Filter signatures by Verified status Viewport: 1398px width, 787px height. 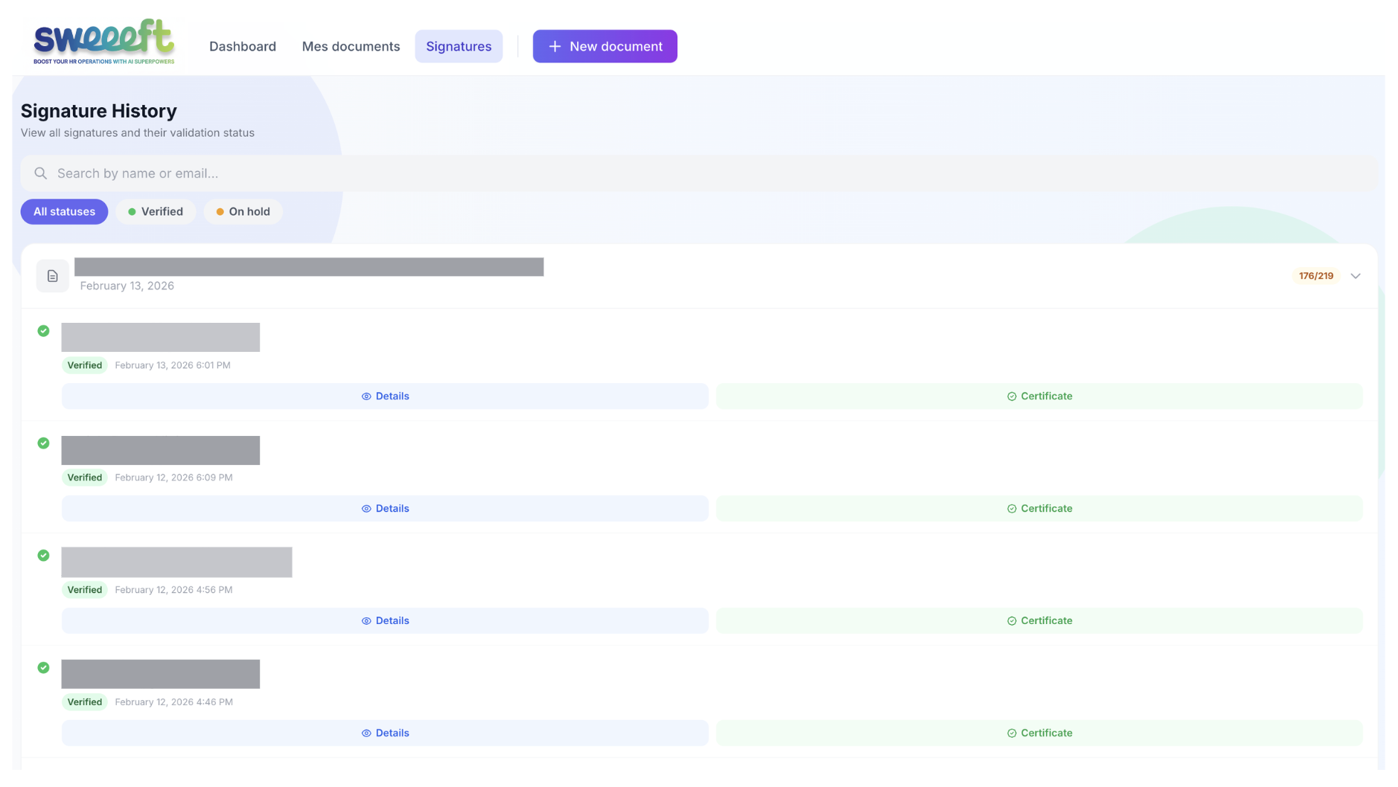tap(156, 212)
